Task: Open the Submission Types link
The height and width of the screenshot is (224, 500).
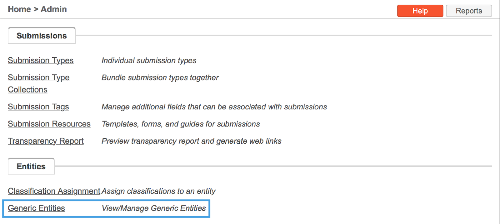Action: pos(41,60)
